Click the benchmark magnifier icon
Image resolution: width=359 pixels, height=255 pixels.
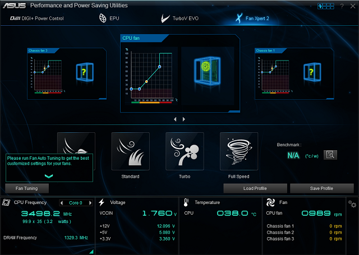click(331, 155)
